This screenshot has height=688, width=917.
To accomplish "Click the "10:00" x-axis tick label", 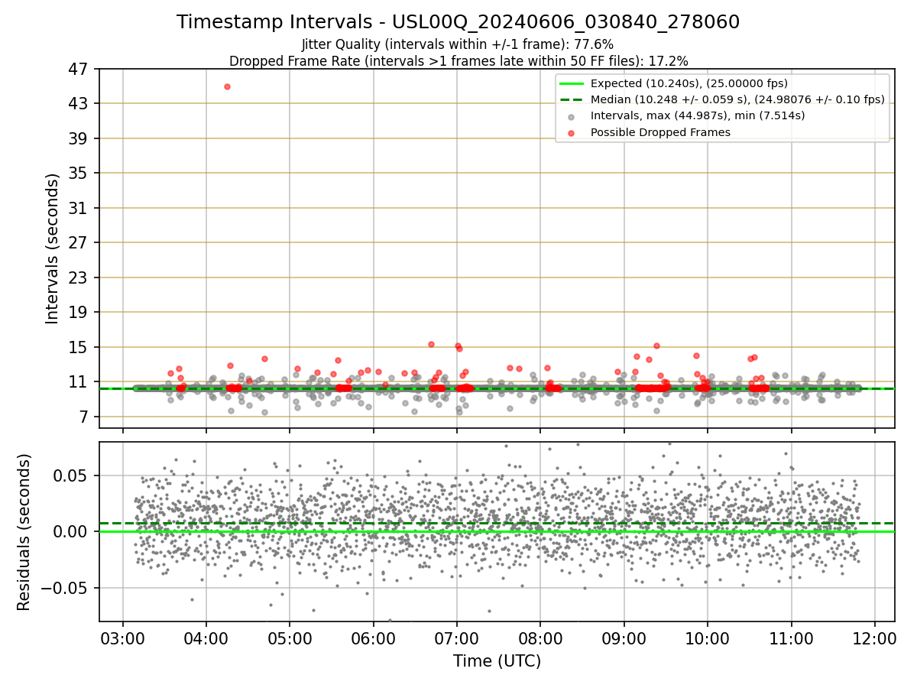I will [x=707, y=639].
